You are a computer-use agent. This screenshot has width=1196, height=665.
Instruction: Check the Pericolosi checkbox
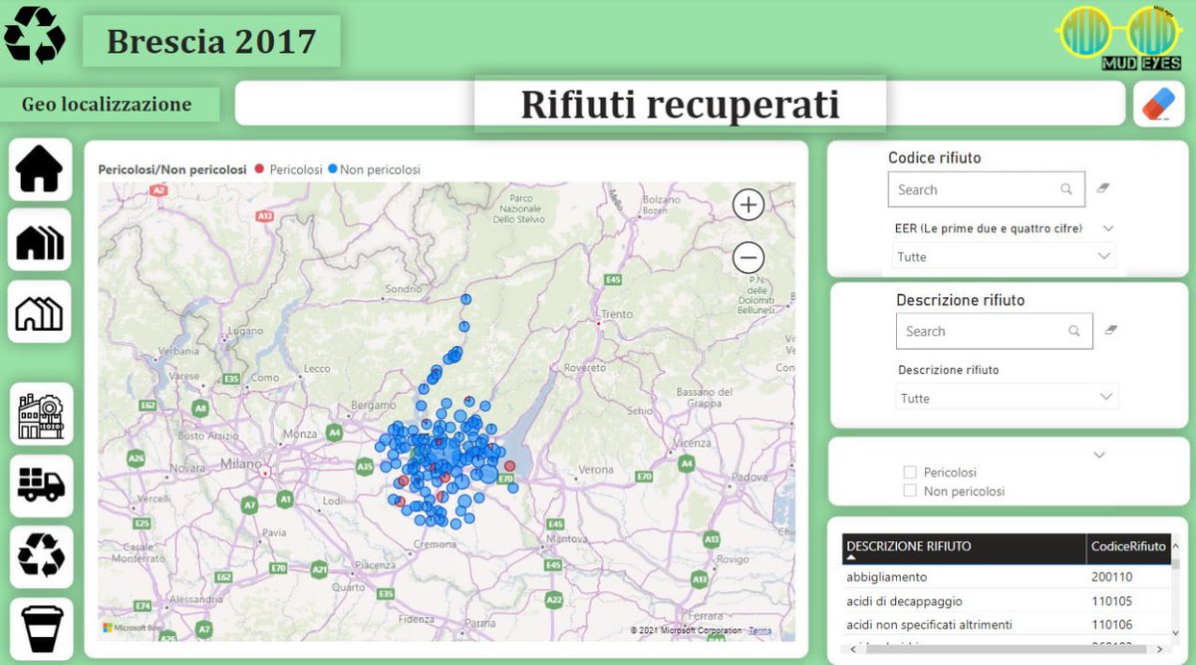[909, 473]
